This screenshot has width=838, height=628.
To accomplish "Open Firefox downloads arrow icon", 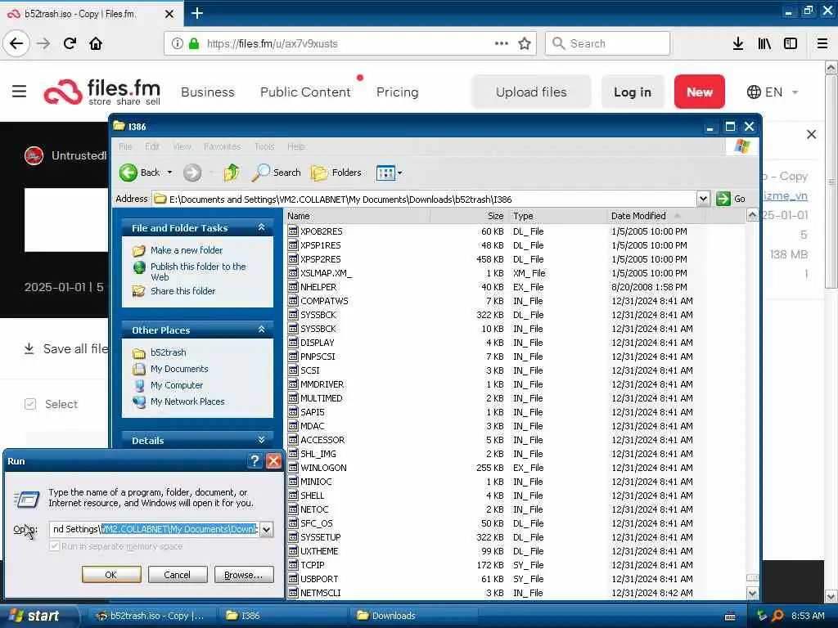I will (737, 43).
